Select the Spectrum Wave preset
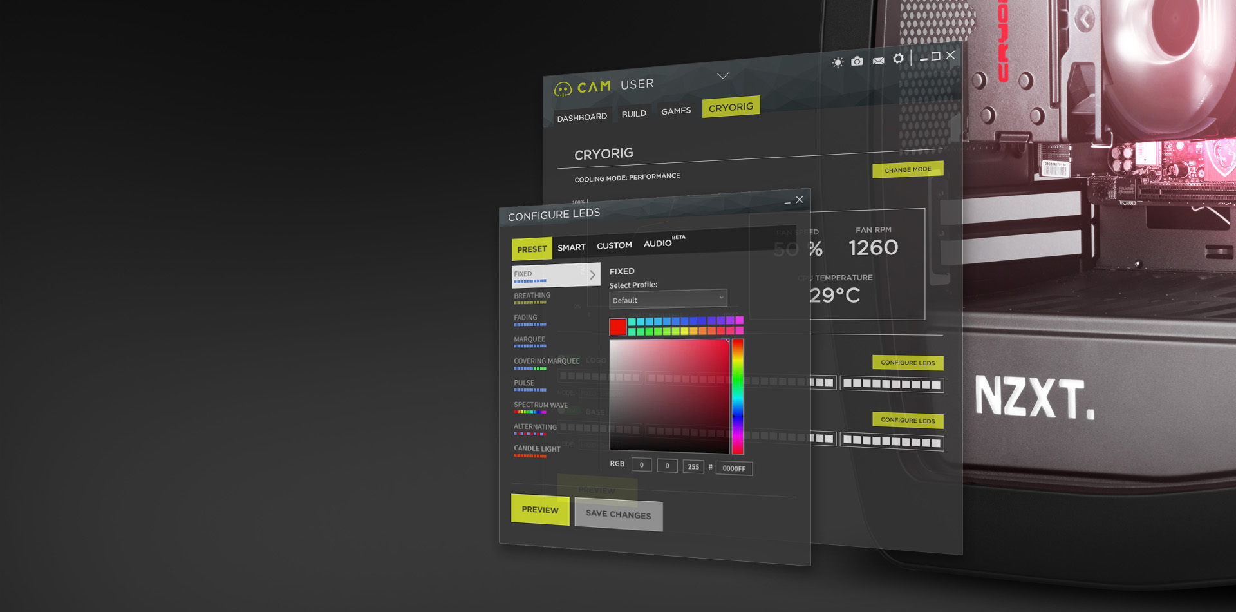Viewport: 1236px width, 612px height. [540, 406]
